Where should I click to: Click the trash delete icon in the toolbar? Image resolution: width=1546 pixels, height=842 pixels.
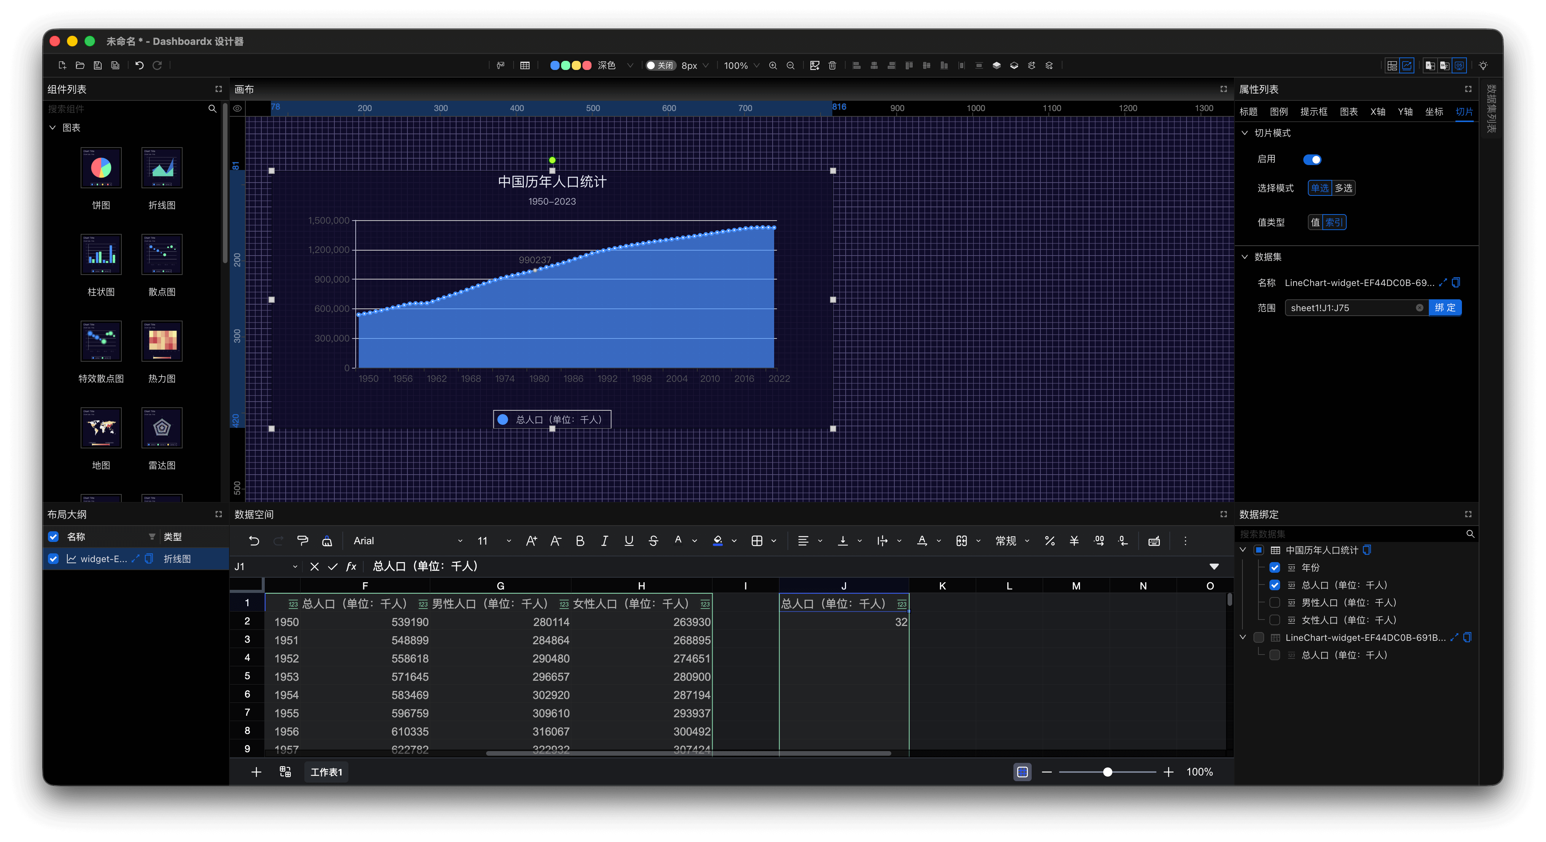click(832, 65)
